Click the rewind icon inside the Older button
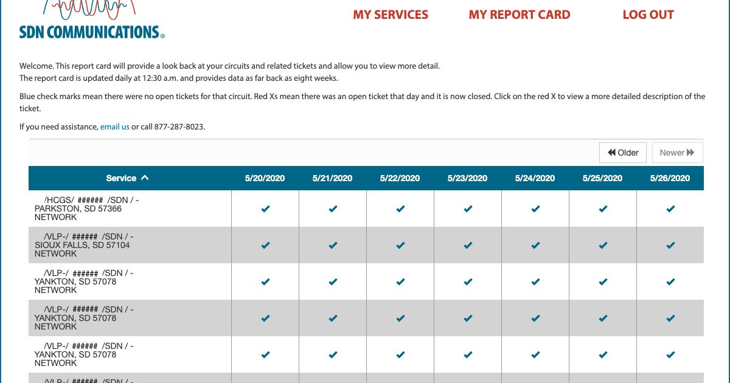This screenshot has width=730, height=383. [611, 152]
